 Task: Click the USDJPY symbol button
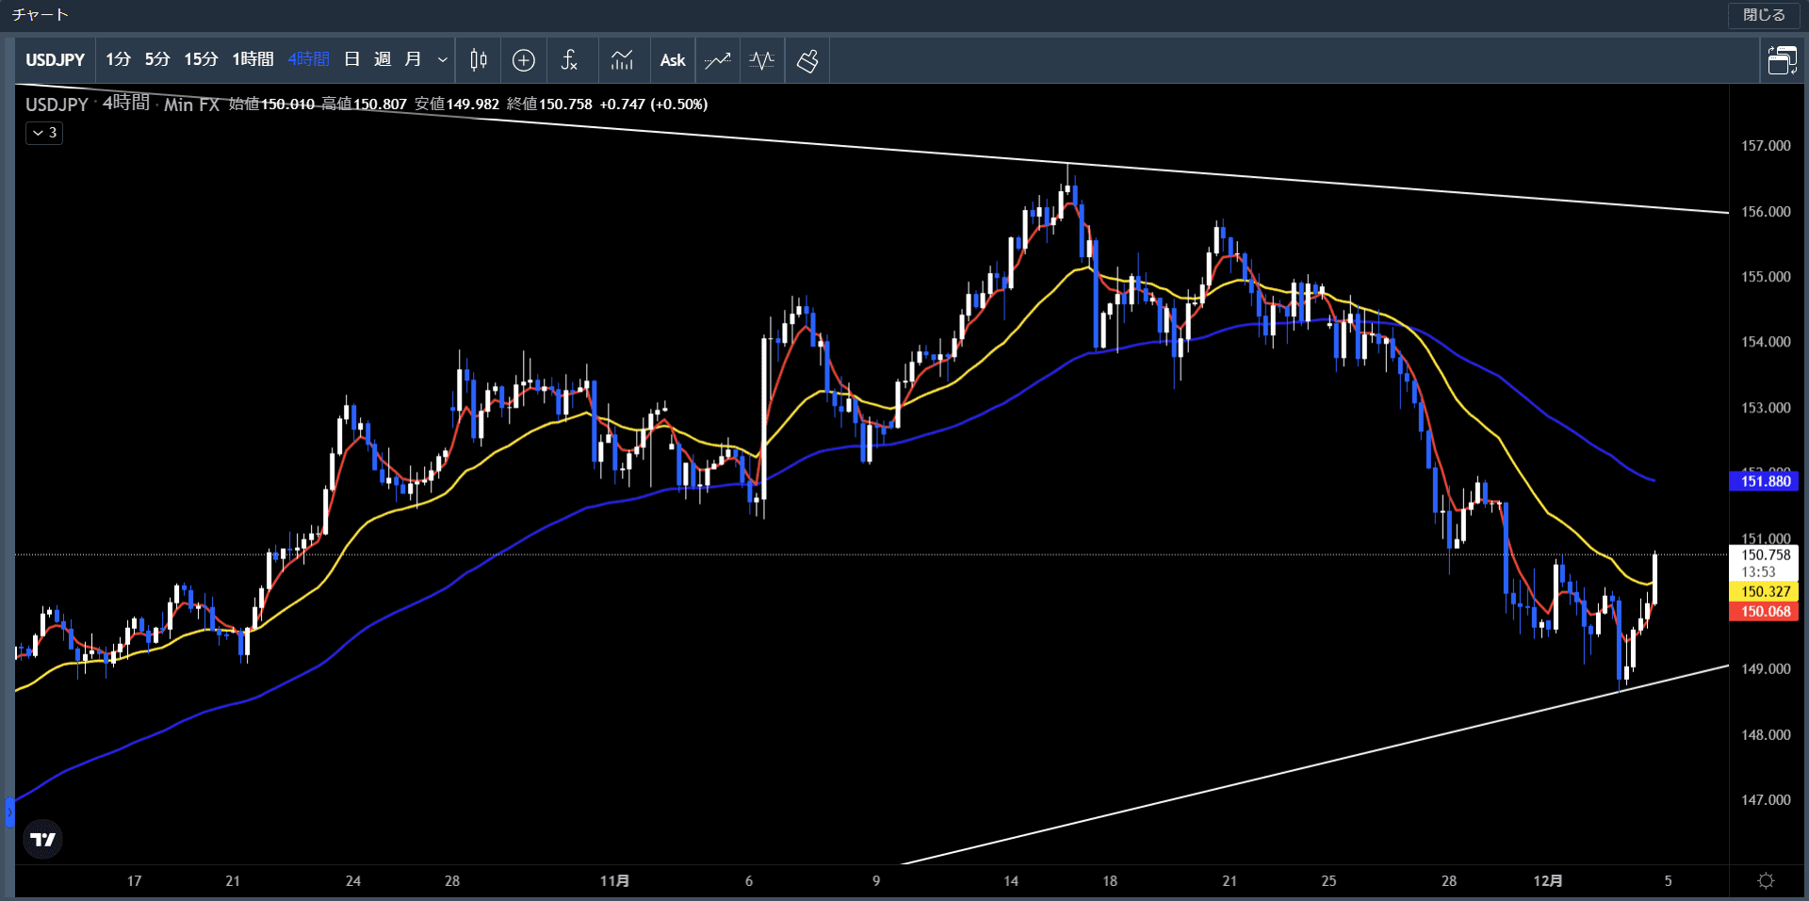coord(55,60)
